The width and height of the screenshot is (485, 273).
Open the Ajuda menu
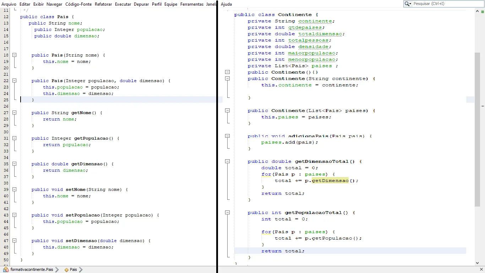(226, 4)
